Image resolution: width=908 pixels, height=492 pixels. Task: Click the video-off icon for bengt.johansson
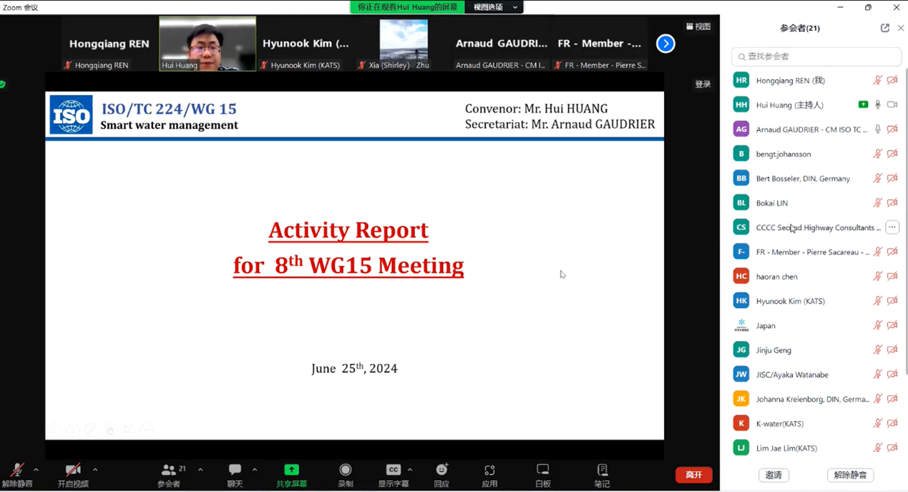tap(892, 154)
